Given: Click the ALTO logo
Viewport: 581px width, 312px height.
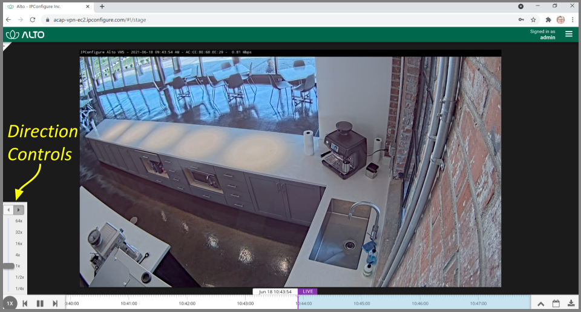Looking at the screenshot, I should 25,35.
